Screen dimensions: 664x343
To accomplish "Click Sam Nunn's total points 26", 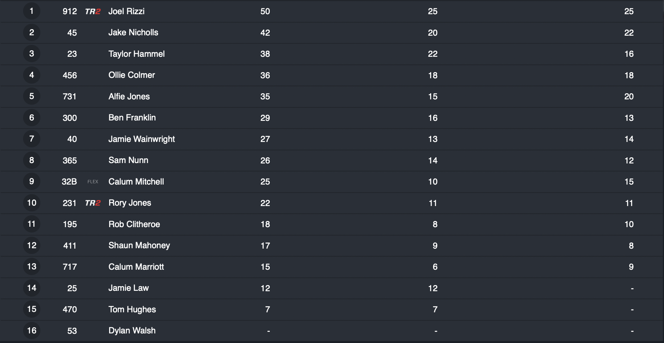I will (x=265, y=161).
